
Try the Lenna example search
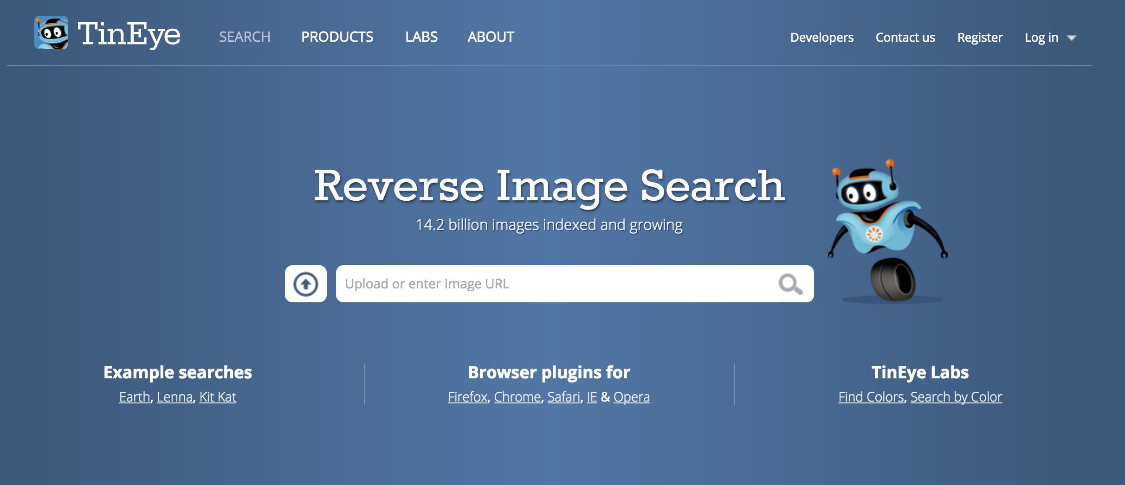(x=175, y=397)
